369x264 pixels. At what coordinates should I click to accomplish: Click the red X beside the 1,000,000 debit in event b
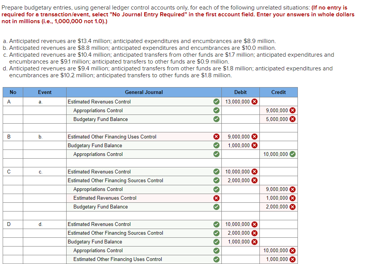click(254, 145)
